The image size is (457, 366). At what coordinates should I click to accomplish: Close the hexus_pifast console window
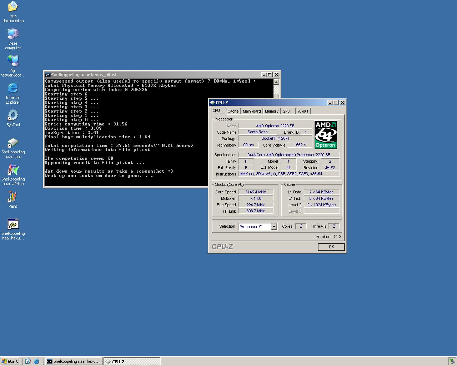276,75
